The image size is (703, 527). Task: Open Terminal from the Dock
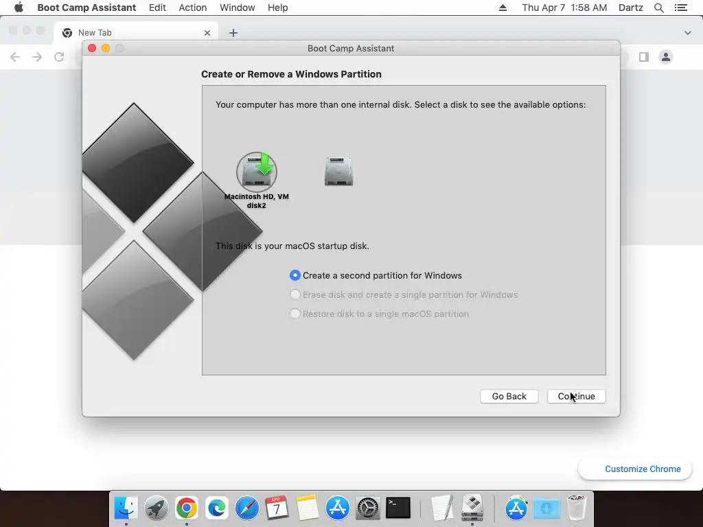click(x=398, y=508)
